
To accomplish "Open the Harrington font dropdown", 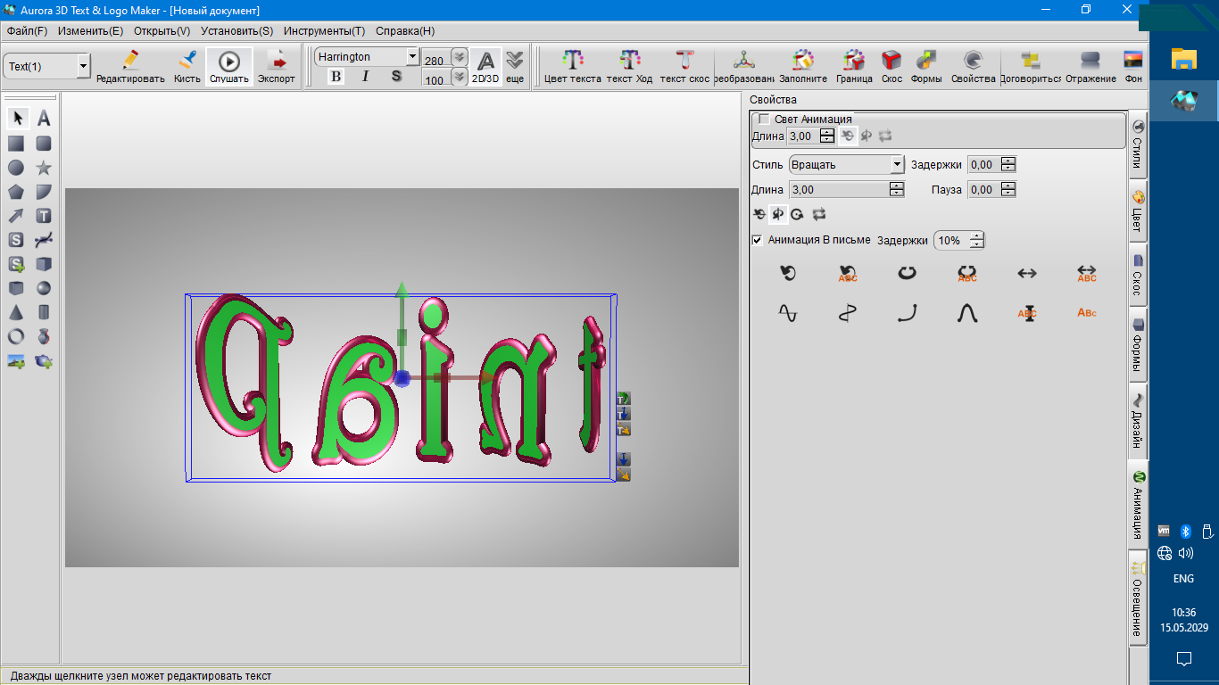I will point(411,56).
